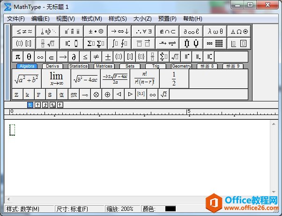Switch to the Algebra tab
Viewport: 282px width, 216px height.
tap(27, 66)
